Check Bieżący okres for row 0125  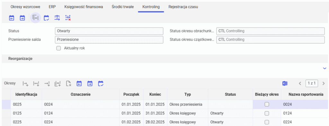coord(267,113)
